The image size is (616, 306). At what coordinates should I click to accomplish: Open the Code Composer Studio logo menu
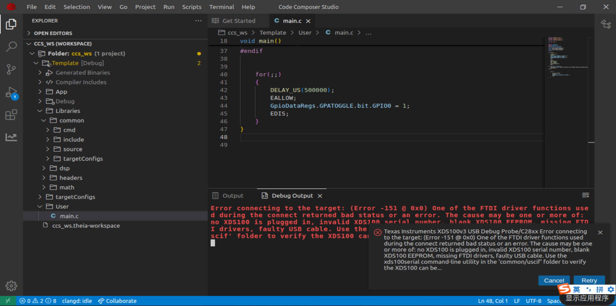click(11, 7)
